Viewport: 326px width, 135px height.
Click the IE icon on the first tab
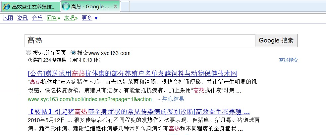click(x=6, y=7)
